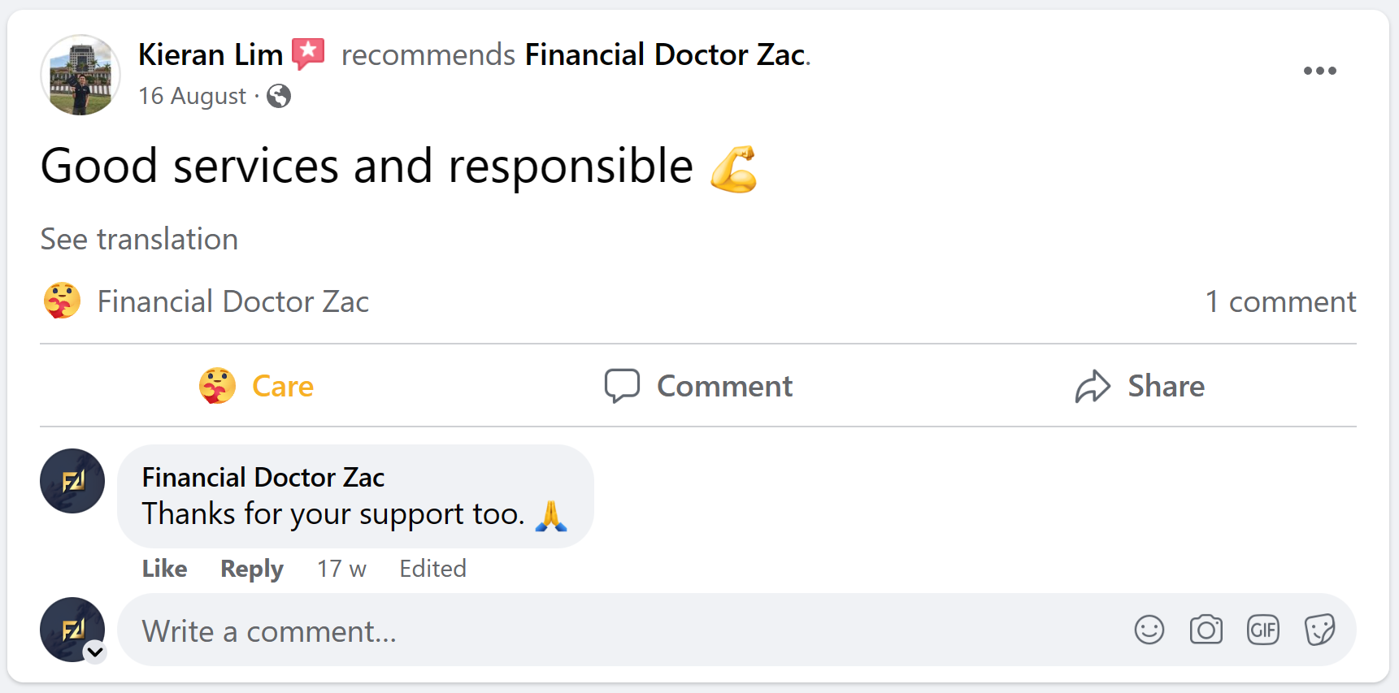Click the care reaction emoji beside reactor name
1399x693 pixels.
point(62,301)
